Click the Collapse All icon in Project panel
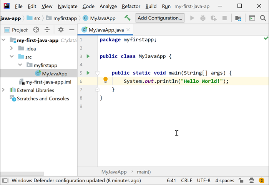Viewport: 269px width, 185px height. coord(47,30)
